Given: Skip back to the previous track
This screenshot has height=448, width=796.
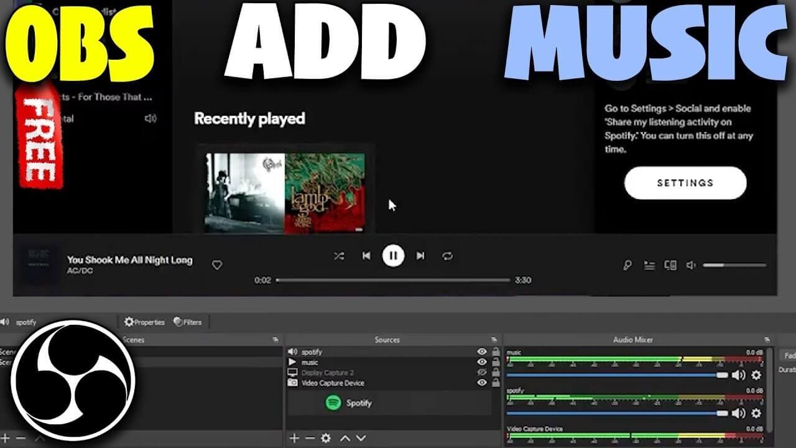Looking at the screenshot, I should pyautogui.click(x=366, y=256).
